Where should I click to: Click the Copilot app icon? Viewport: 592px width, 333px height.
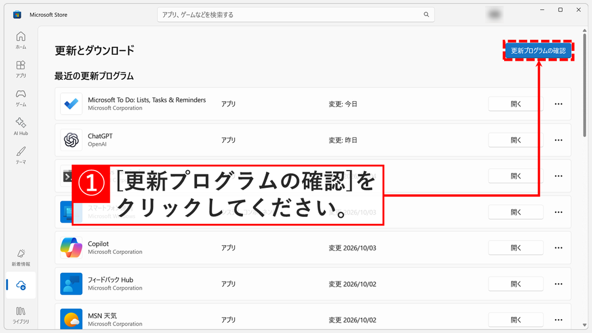pos(71,248)
